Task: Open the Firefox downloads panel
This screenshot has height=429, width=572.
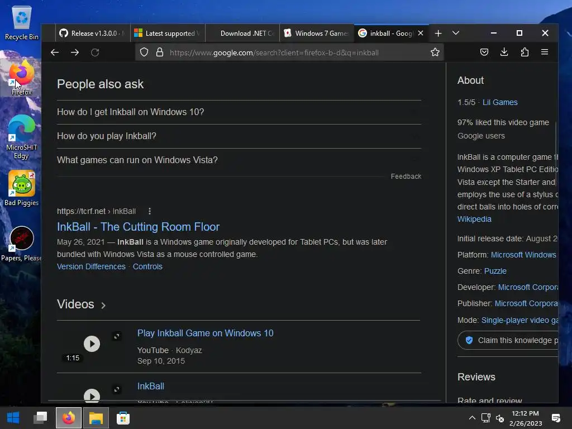Action: pyautogui.click(x=504, y=52)
